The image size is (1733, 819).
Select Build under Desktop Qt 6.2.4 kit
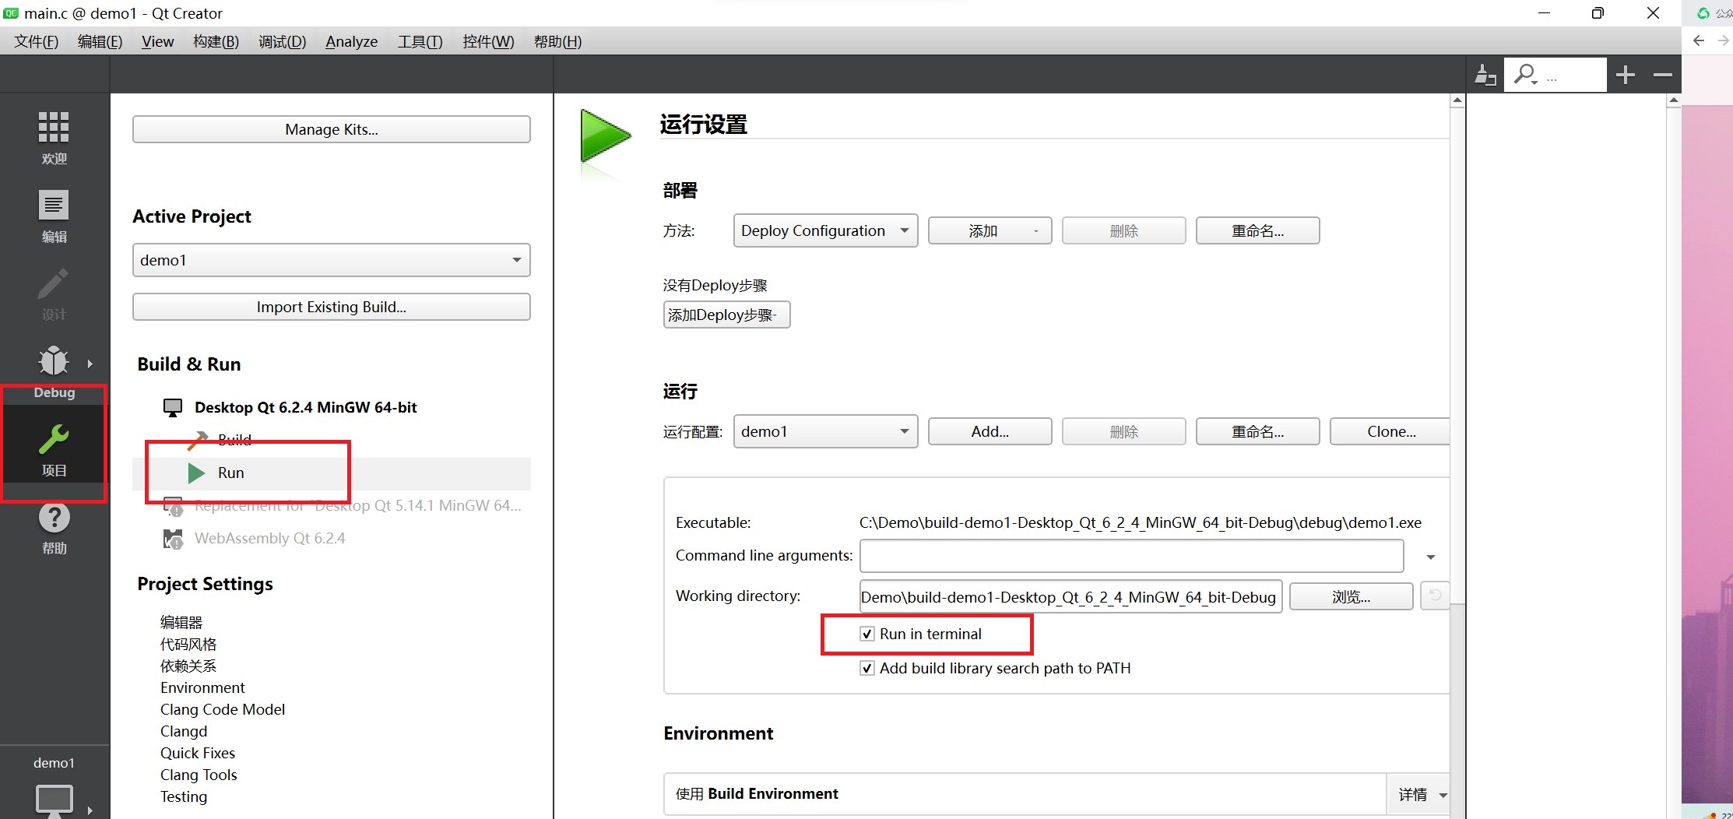point(234,440)
